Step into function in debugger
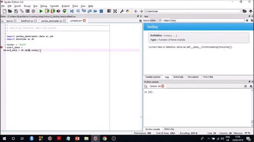The width and height of the screenshot is (254, 142). [x=84, y=11]
